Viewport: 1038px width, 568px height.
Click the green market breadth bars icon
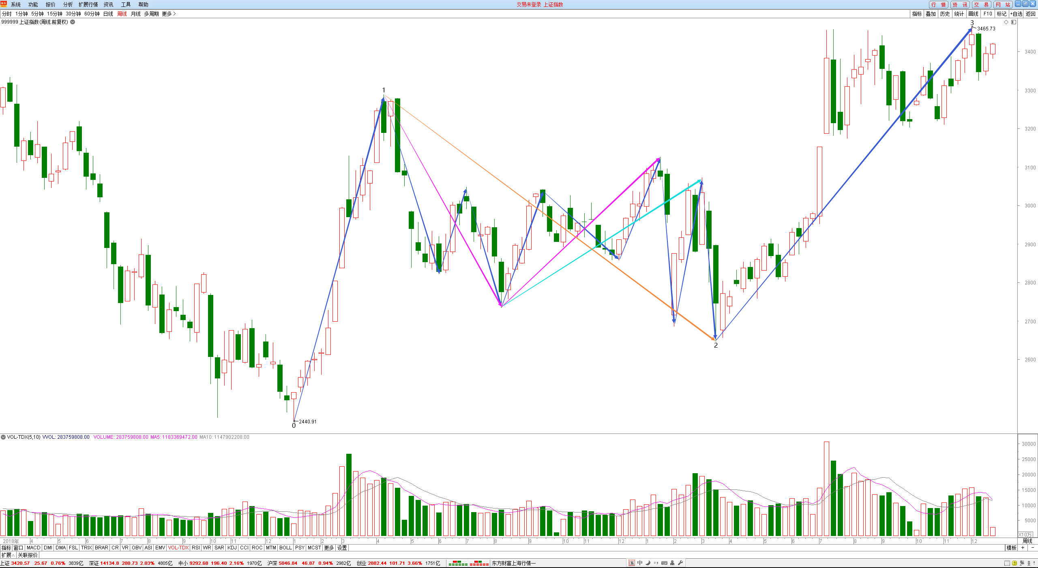[458, 563]
